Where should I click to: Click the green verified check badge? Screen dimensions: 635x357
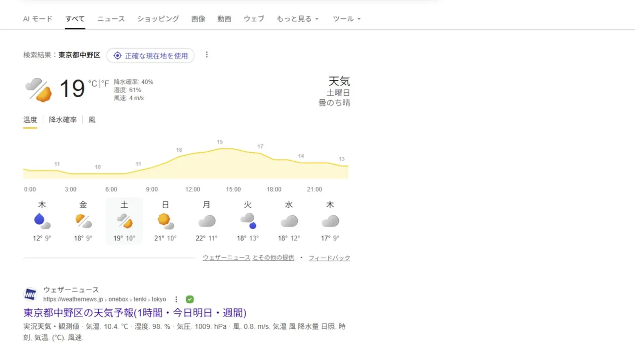tap(190, 299)
